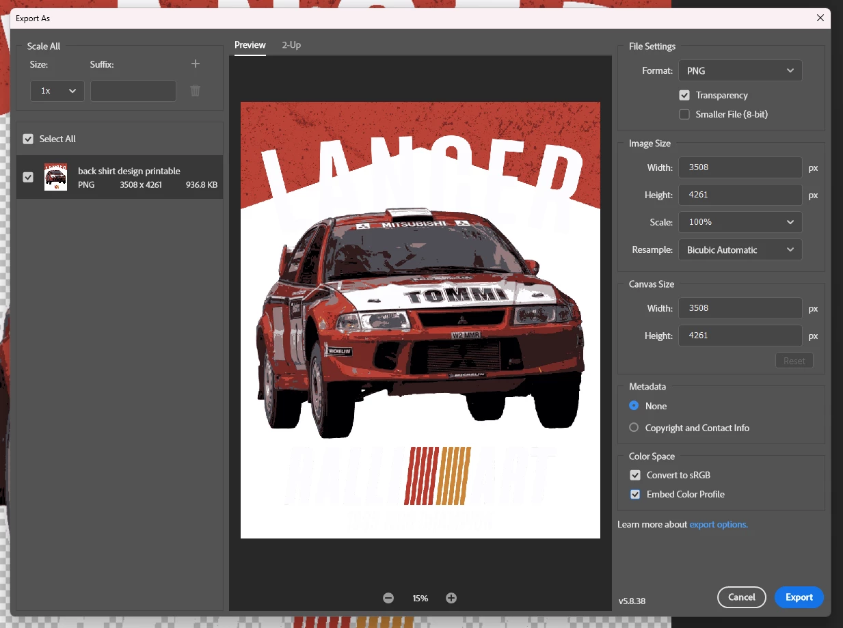Click the Cancel button
Screen dimensions: 843x628
click(742, 597)
